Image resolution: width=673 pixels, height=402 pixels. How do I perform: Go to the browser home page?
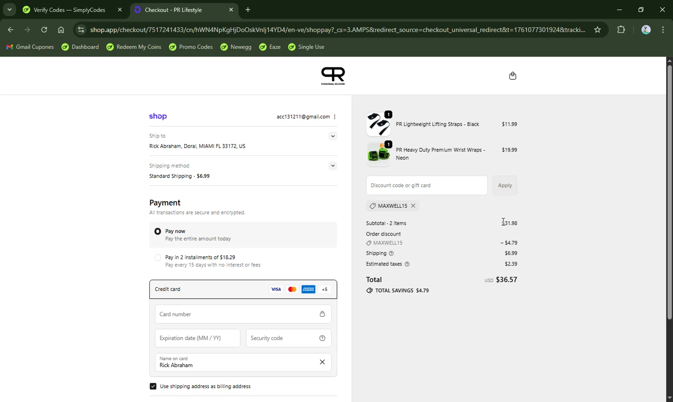[x=61, y=30]
